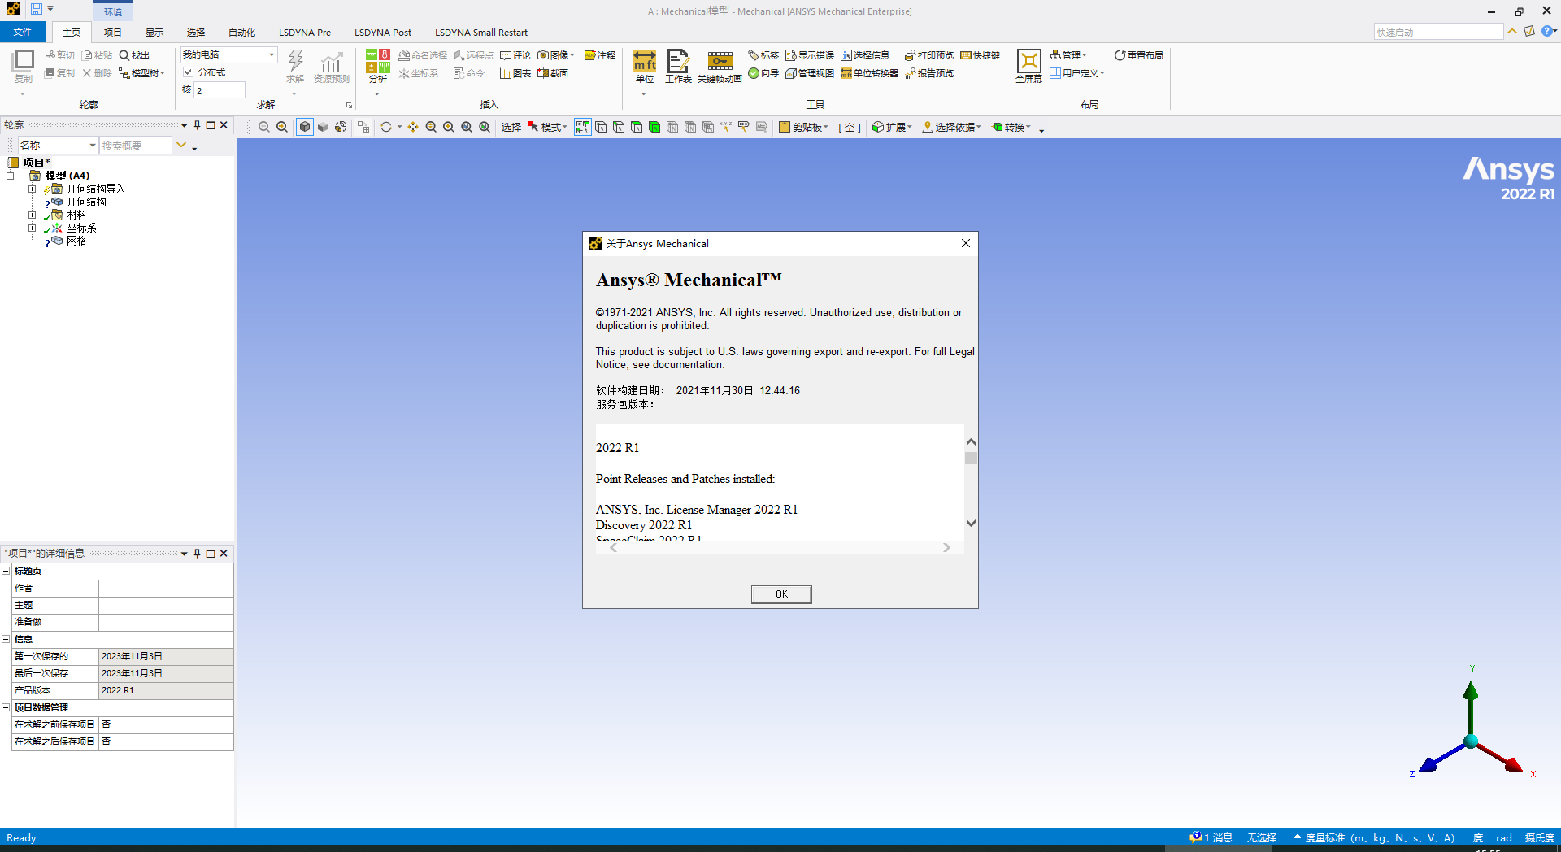Click OK in the About dialog
This screenshot has width=1561, height=852.
[x=780, y=594]
